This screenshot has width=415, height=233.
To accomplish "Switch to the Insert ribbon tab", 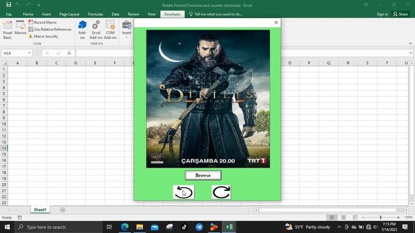I will coord(46,14).
